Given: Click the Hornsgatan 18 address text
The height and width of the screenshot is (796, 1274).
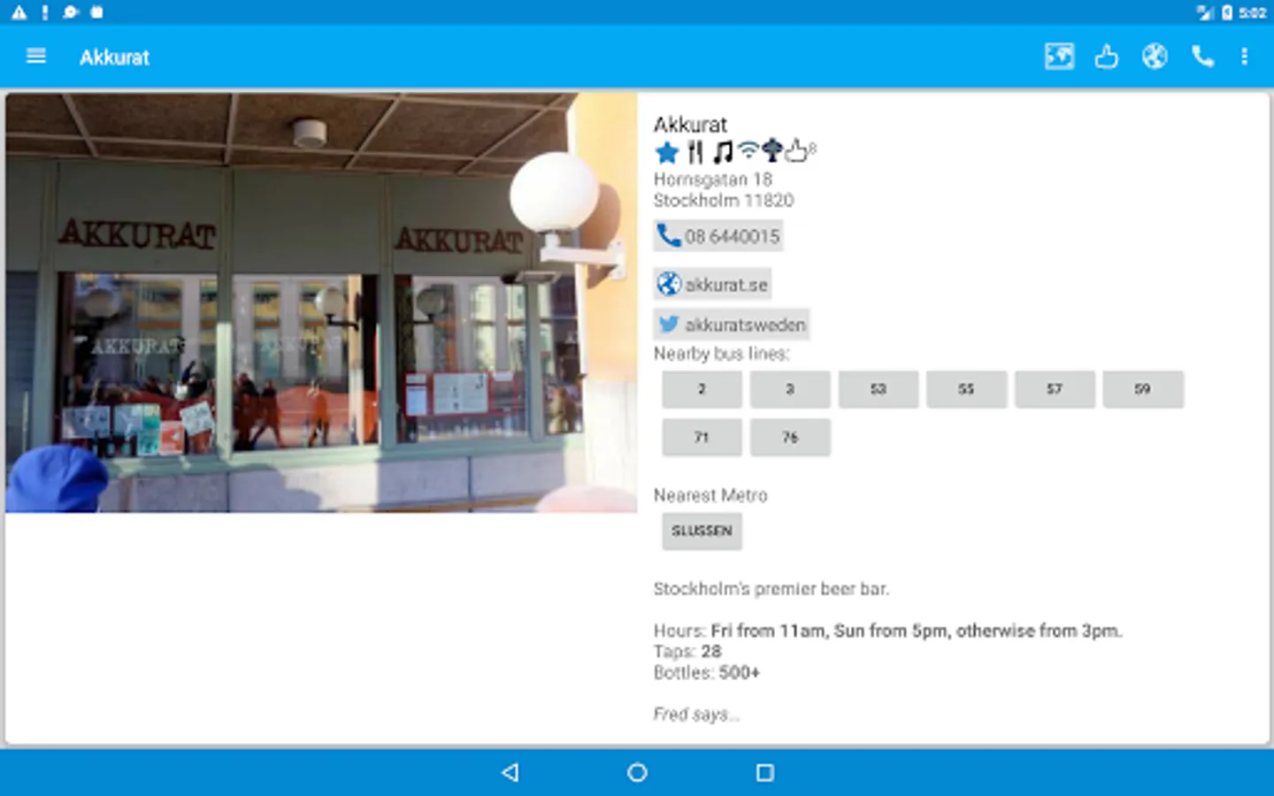Looking at the screenshot, I should (x=713, y=180).
